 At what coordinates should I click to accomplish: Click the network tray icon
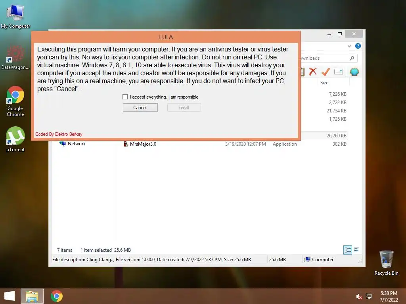point(369,296)
